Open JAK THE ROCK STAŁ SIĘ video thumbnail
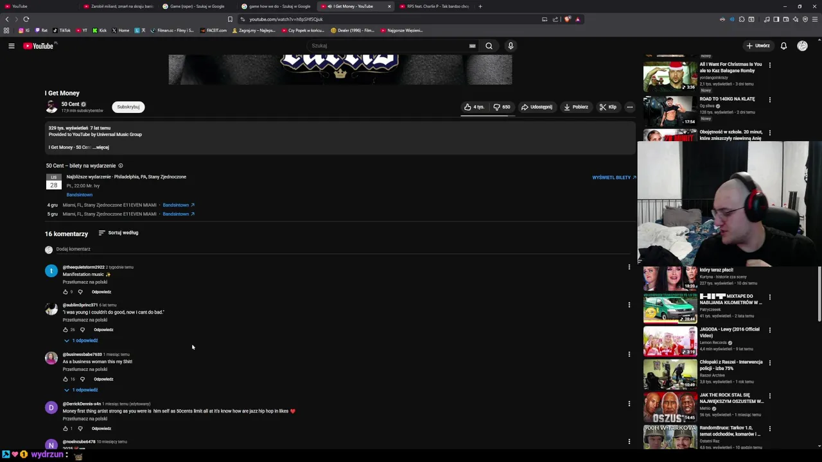The image size is (822, 462). click(670, 407)
